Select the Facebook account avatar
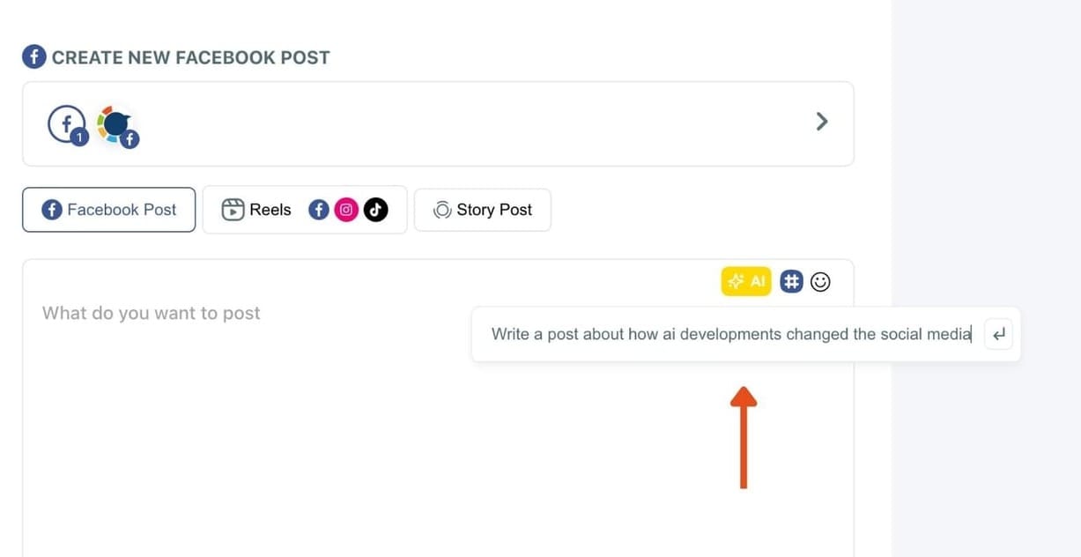 (66, 123)
